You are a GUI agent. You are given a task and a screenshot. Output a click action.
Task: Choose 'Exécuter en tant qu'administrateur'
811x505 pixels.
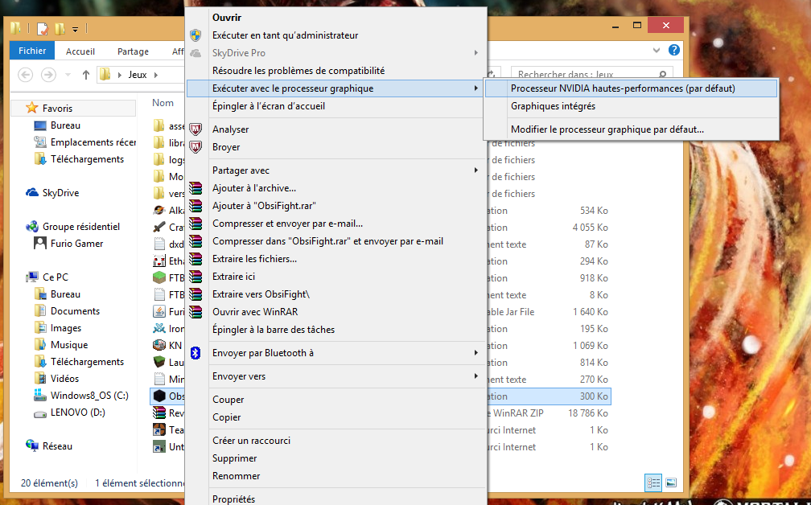336,35
